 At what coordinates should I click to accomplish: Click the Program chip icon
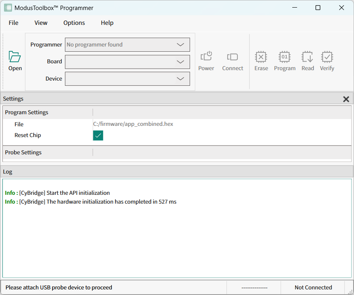[x=285, y=57]
